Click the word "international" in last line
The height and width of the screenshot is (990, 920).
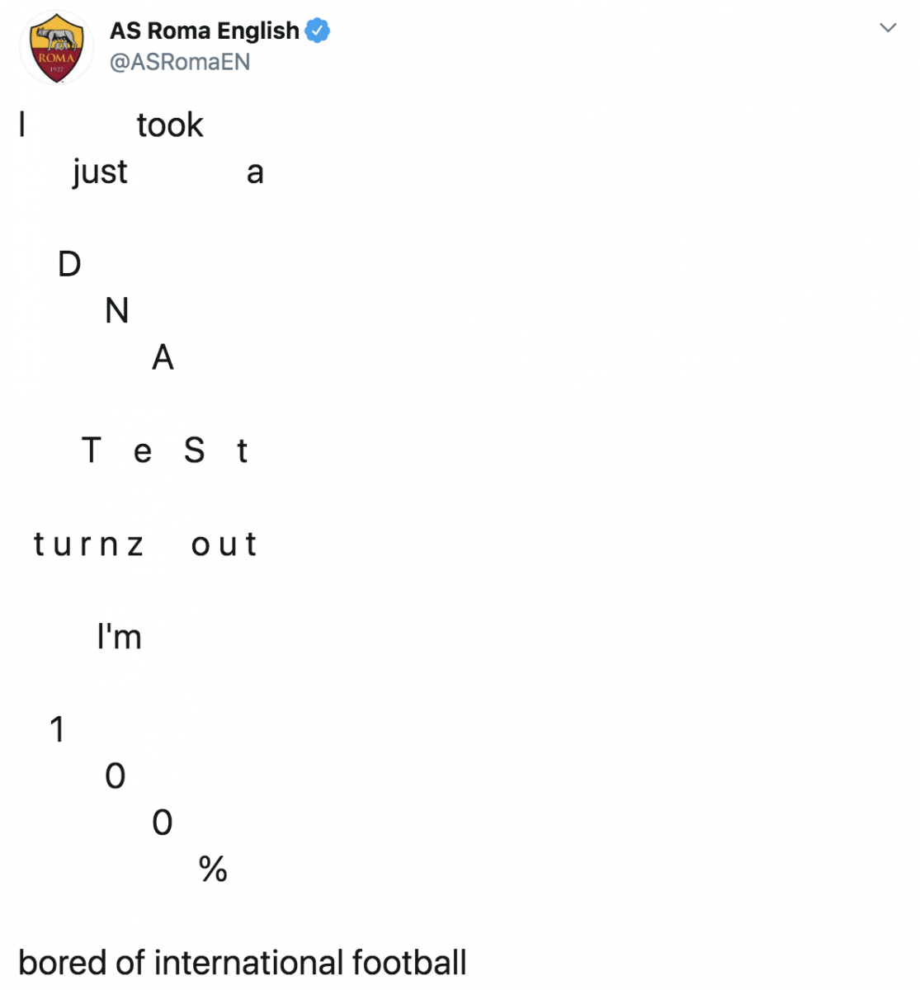point(248,963)
